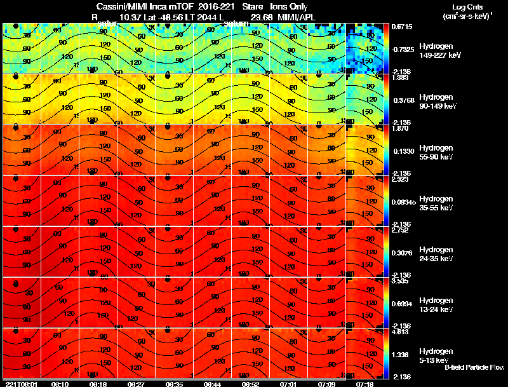Viewport: 508px width, 387px height.
Task: Click the 1.383 color scale maximum
Action: pos(400,78)
